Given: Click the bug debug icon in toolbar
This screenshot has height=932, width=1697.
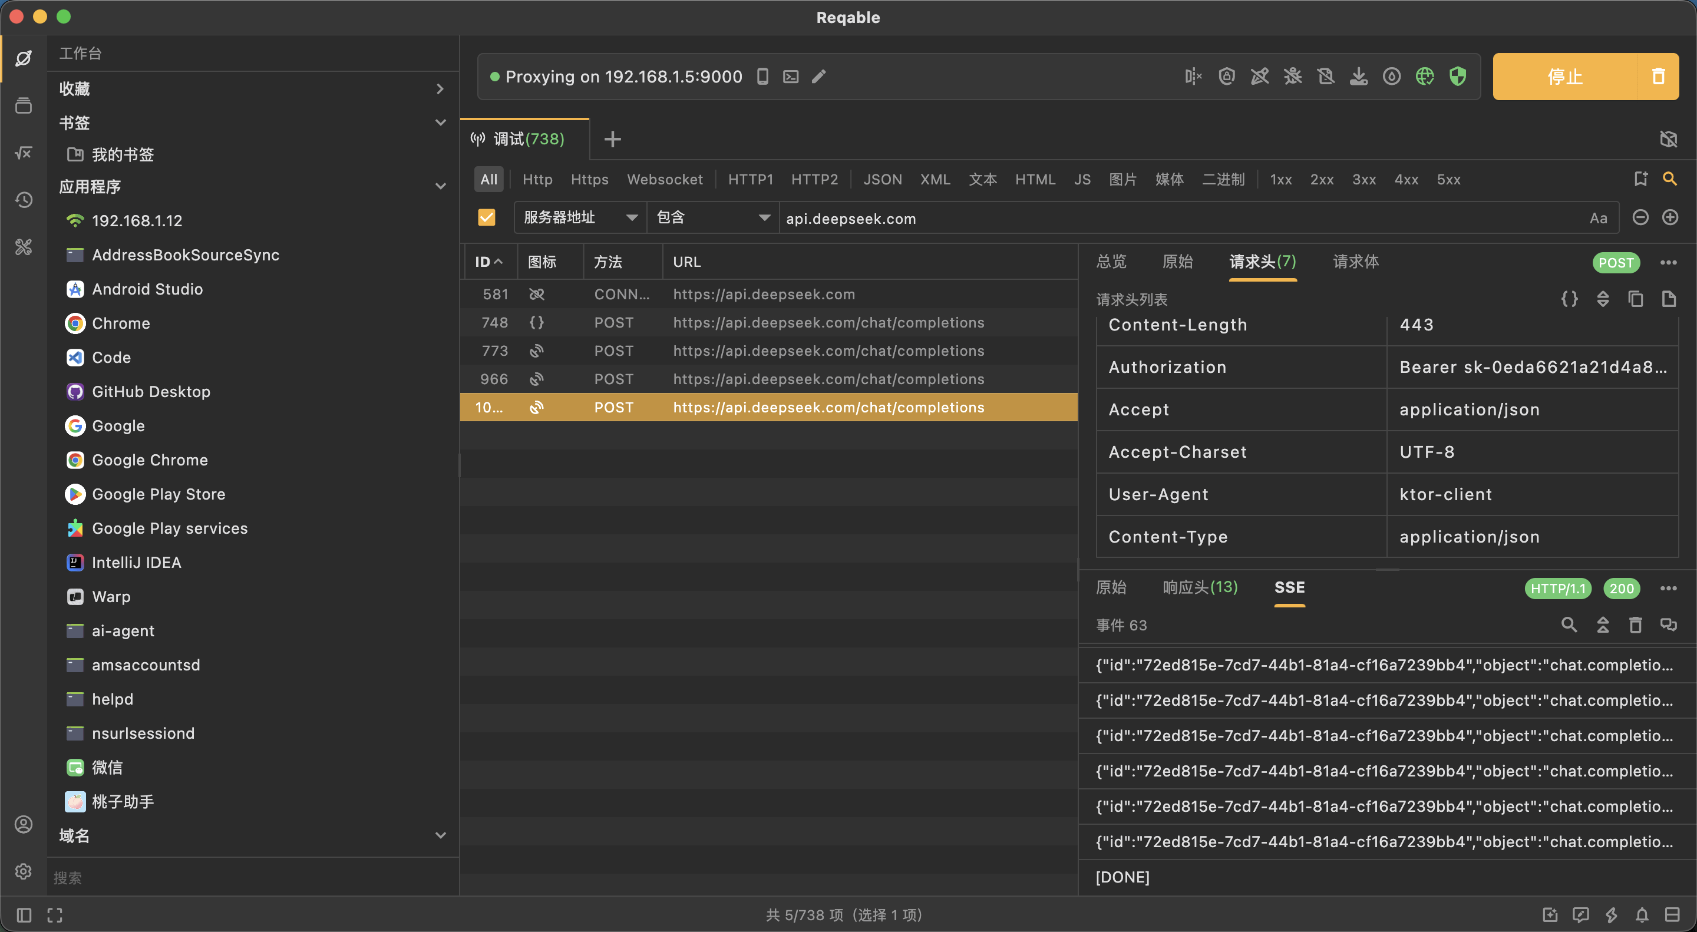Looking at the screenshot, I should [x=1293, y=77].
